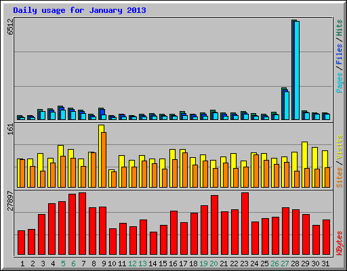Click the red KBytes bar for day 14

(153, 243)
